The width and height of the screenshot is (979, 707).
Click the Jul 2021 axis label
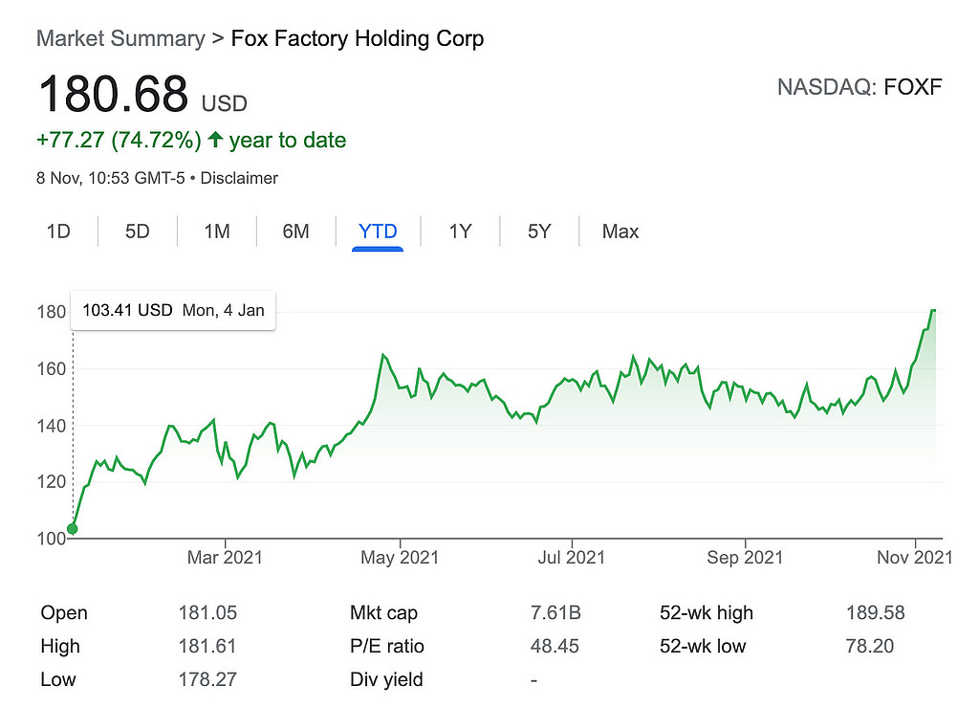coord(571,558)
